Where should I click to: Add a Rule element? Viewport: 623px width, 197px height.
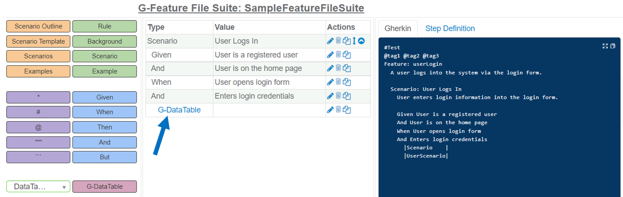coord(104,26)
